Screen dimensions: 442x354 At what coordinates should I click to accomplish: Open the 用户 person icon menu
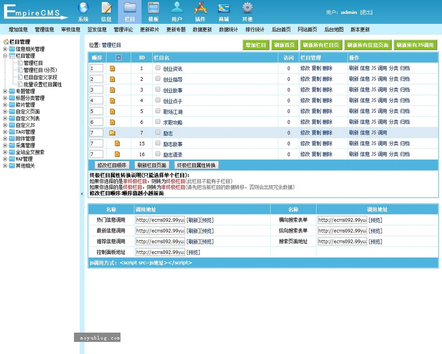pos(177,12)
